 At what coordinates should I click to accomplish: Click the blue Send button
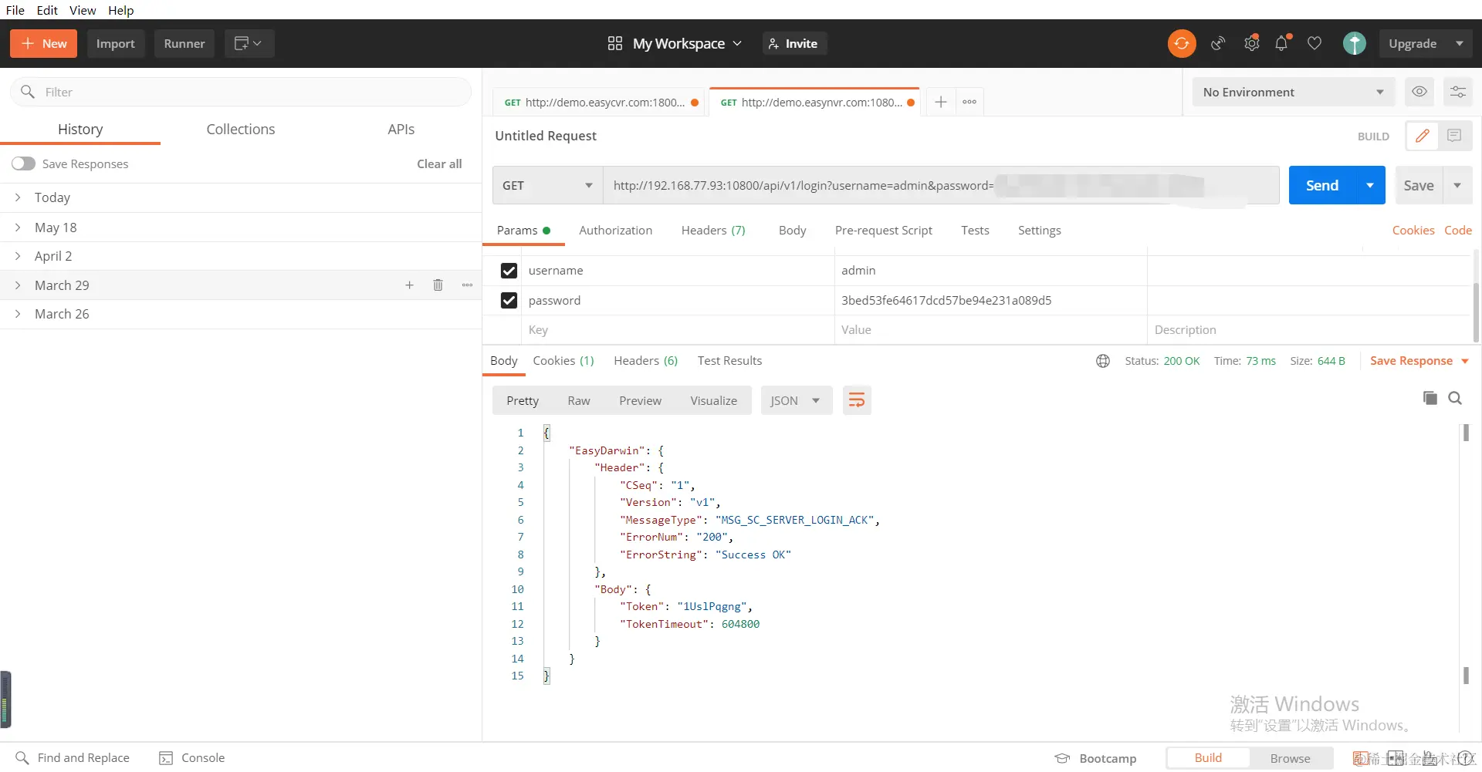tap(1321, 185)
